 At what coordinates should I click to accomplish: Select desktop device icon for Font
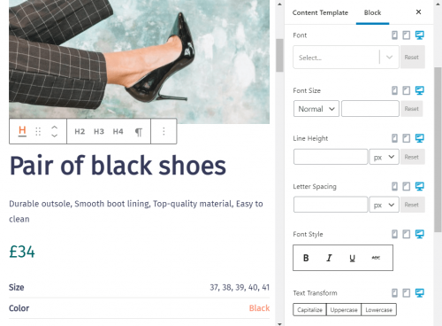(x=420, y=35)
